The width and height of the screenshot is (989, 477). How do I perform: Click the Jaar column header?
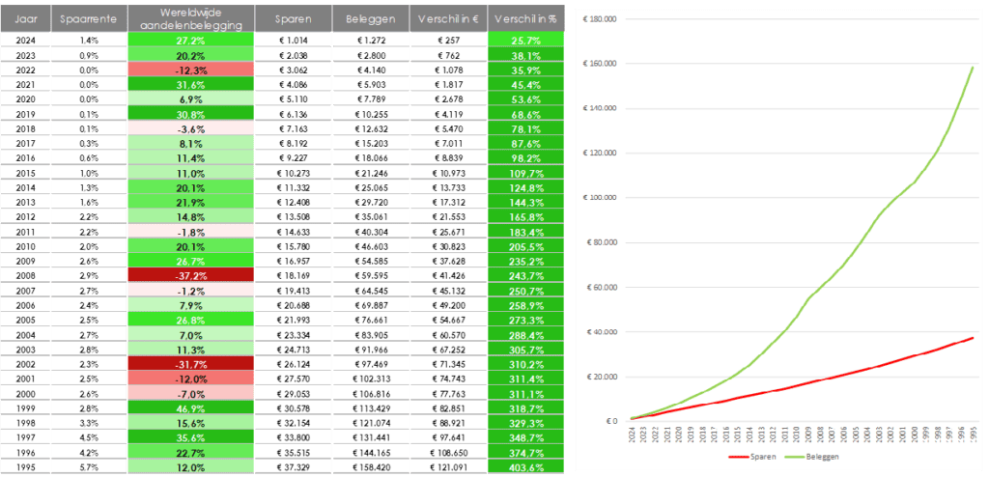(x=26, y=17)
